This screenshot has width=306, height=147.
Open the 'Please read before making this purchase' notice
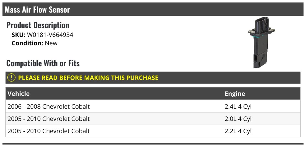[x=88, y=78]
